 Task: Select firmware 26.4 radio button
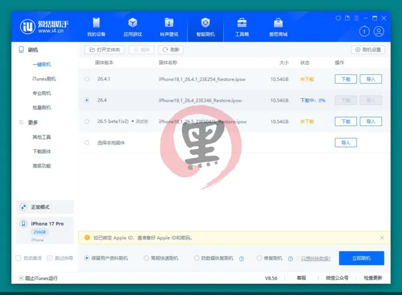coord(87,100)
